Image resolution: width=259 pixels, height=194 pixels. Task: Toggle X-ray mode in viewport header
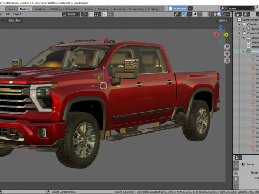tap(205, 14)
